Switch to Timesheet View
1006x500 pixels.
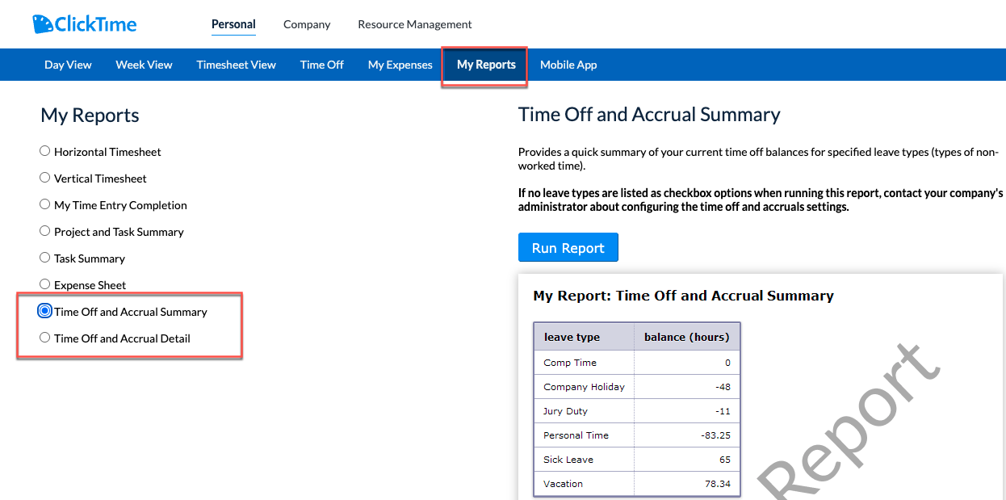pyautogui.click(x=236, y=65)
